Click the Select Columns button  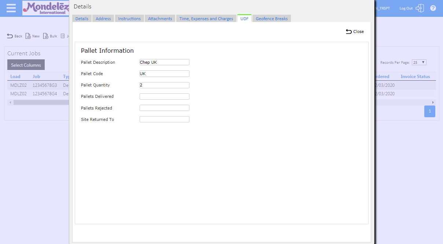click(x=26, y=65)
